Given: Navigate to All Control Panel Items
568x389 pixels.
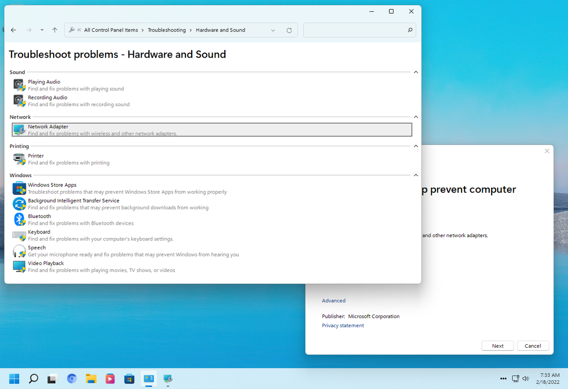Looking at the screenshot, I should 111,30.
